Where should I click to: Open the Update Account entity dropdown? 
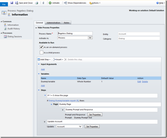[80, 126]
